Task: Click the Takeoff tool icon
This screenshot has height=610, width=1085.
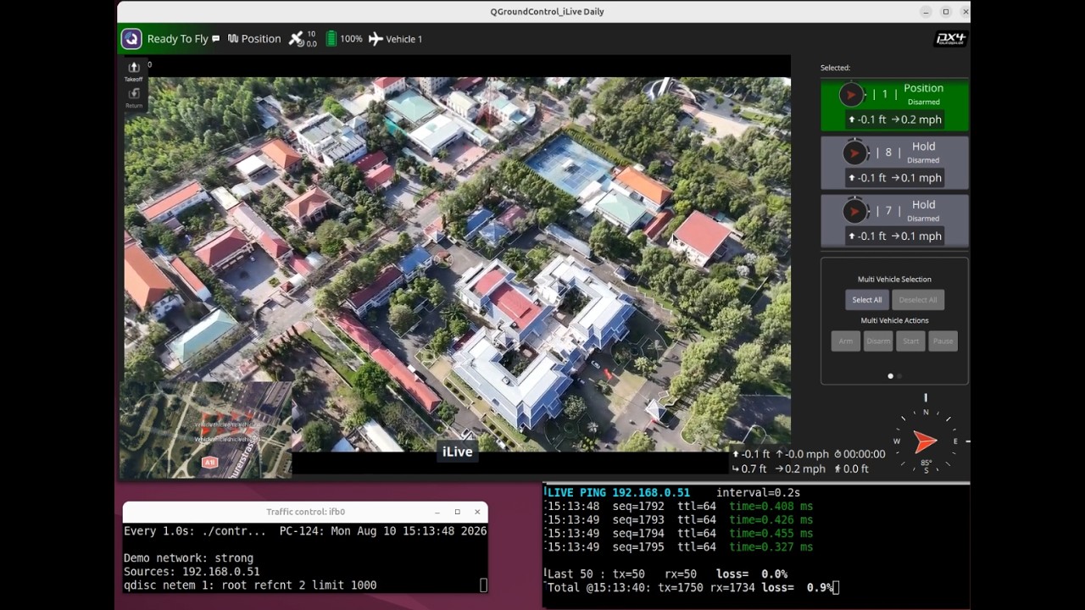Action: click(134, 71)
